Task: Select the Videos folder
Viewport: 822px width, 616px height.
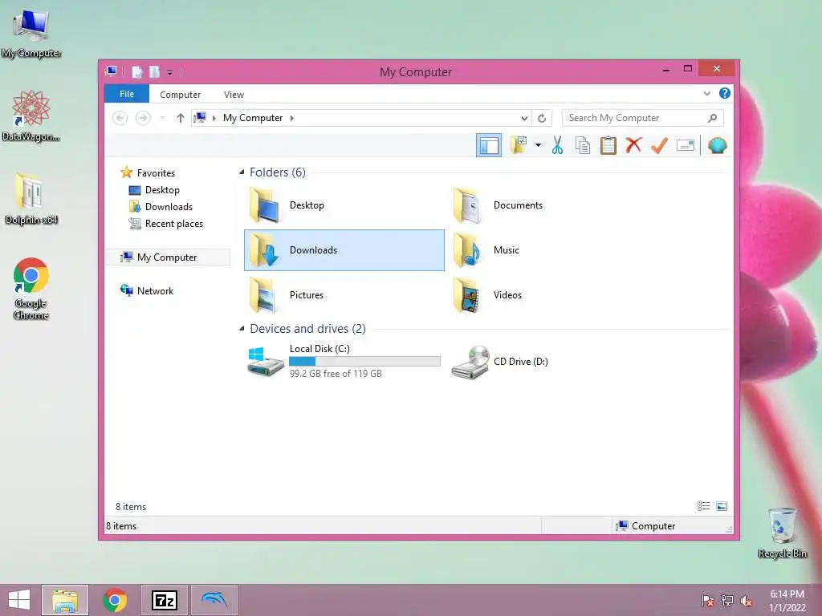Action: (547, 295)
